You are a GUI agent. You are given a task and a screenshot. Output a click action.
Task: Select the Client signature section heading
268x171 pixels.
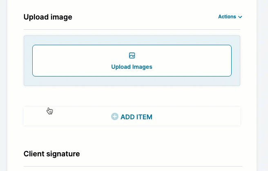coord(51,154)
